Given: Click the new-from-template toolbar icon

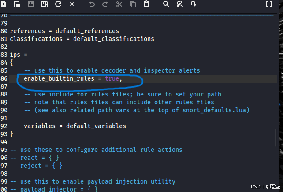Looking at the screenshot, I should point(17,4).
